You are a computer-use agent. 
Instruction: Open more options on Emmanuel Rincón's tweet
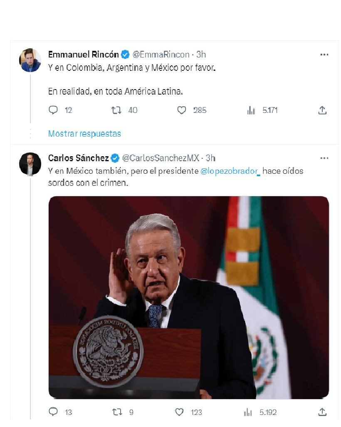[x=324, y=54]
